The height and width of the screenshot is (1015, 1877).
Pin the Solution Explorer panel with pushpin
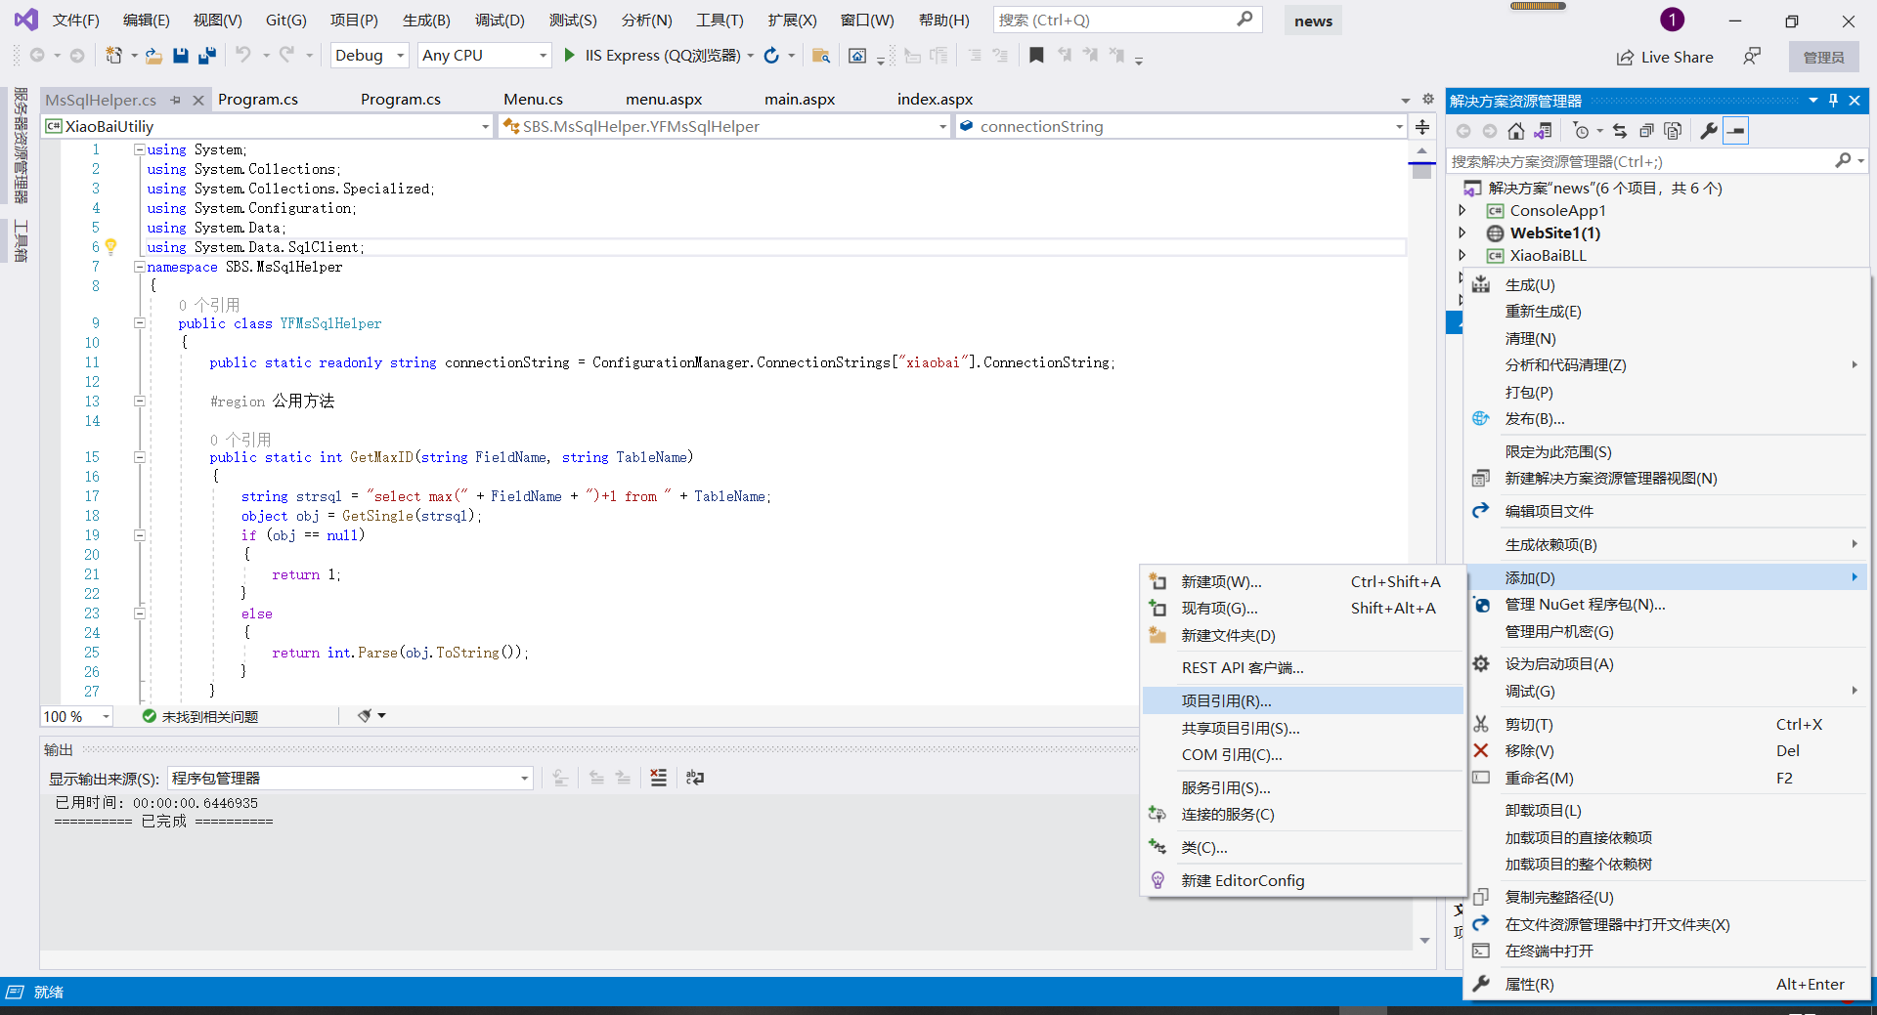pyautogui.click(x=1833, y=101)
